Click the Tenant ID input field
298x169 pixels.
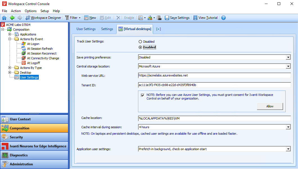pyautogui.click(x=214, y=85)
